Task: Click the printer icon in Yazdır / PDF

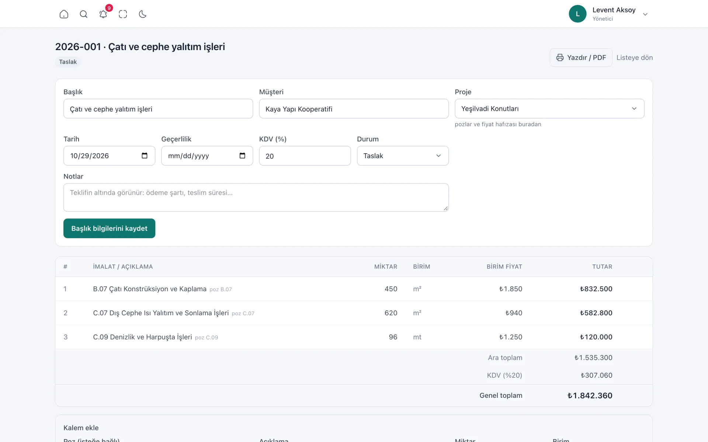Action: pos(560,57)
